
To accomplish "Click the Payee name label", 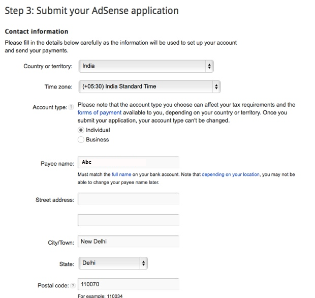I will click(x=57, y=164).
